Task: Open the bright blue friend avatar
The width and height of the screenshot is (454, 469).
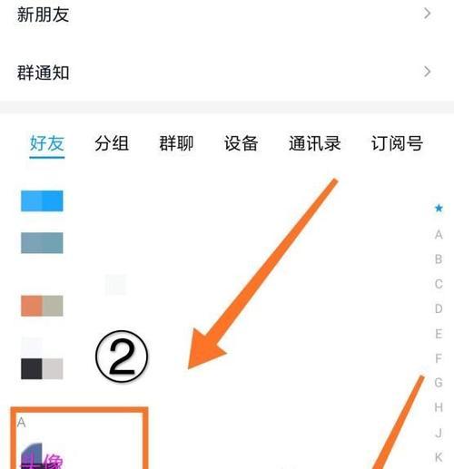Action: [x=42, y=200]
